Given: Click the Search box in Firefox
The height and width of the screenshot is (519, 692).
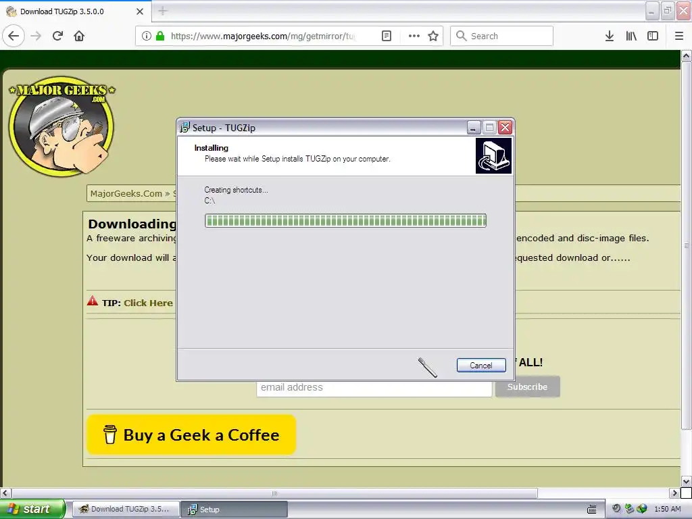Looking at the screenshot, I should (502, 36).
